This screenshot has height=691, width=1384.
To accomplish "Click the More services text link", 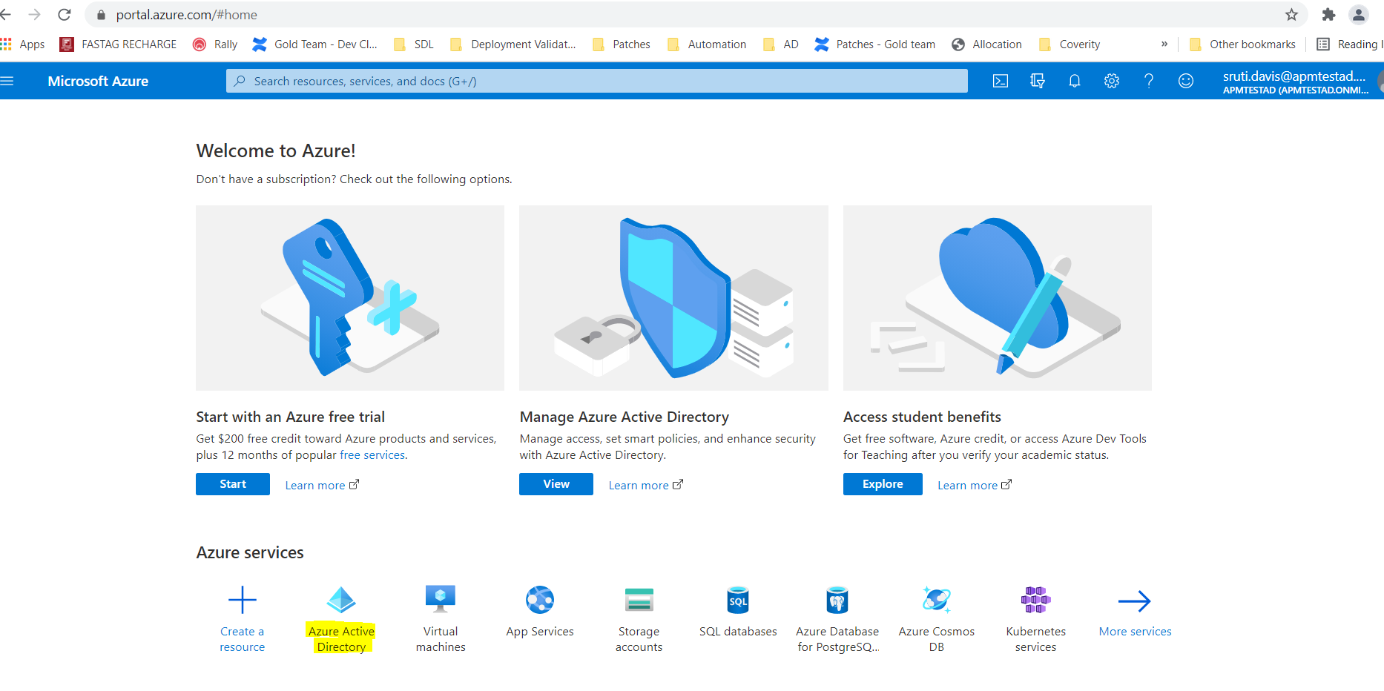I will [x=1135, y=632].
